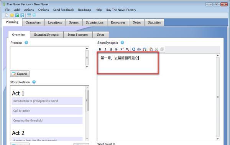Toggle Strikethrough formatting in Short Synopsis
This screenshot has height=145, width=230.
(x=116, y=49)
